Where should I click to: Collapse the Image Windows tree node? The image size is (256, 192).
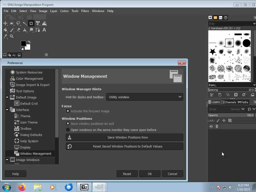[x=7, y=160]
